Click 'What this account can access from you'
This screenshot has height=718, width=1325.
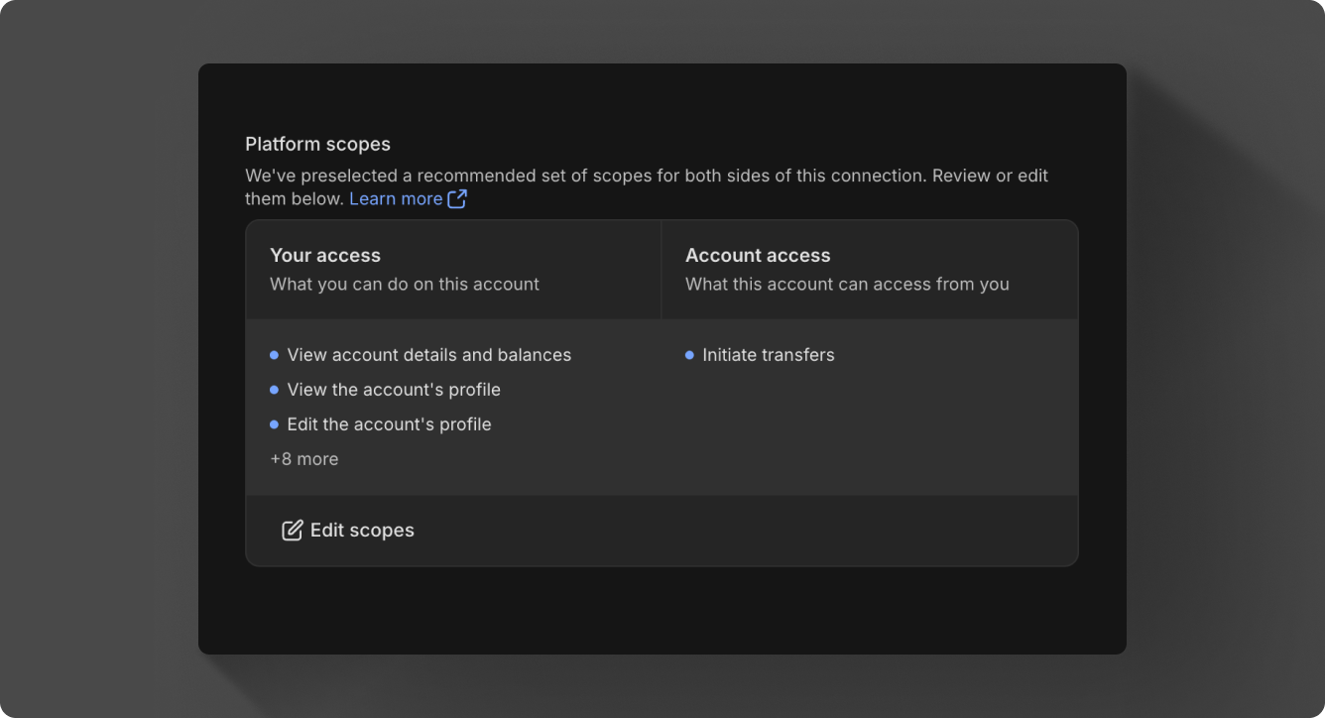pyautogui.click(x=847, y=285)
